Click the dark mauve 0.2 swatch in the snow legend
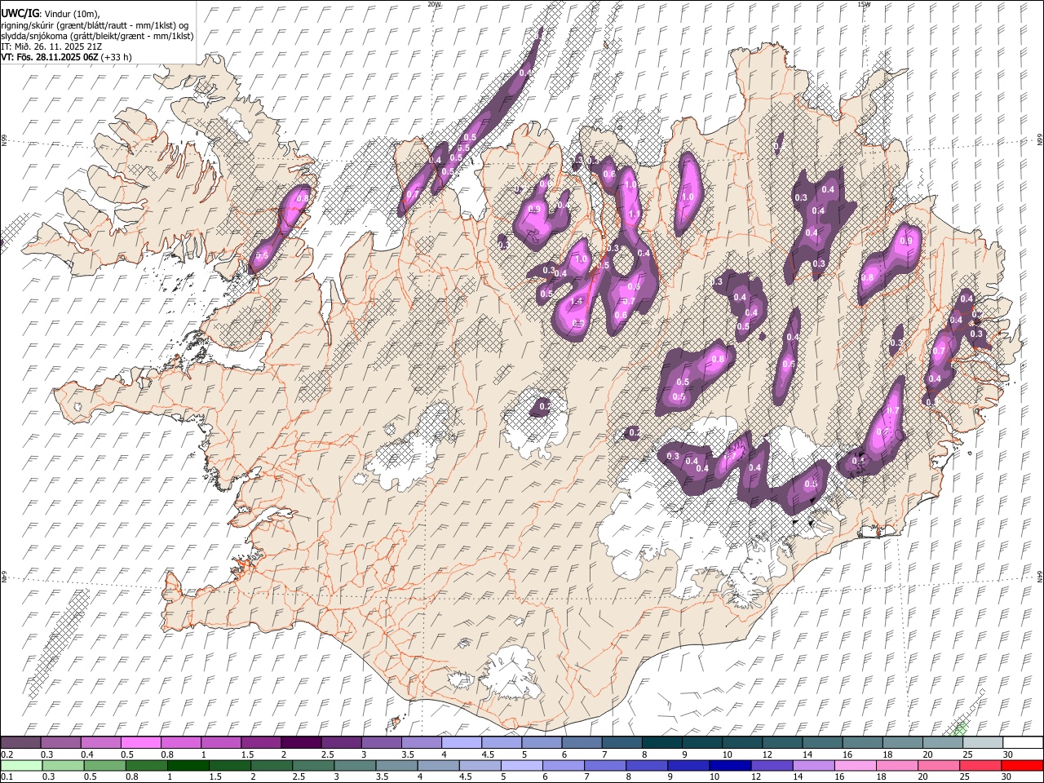 pyautogui.click(x=21, y=742)
